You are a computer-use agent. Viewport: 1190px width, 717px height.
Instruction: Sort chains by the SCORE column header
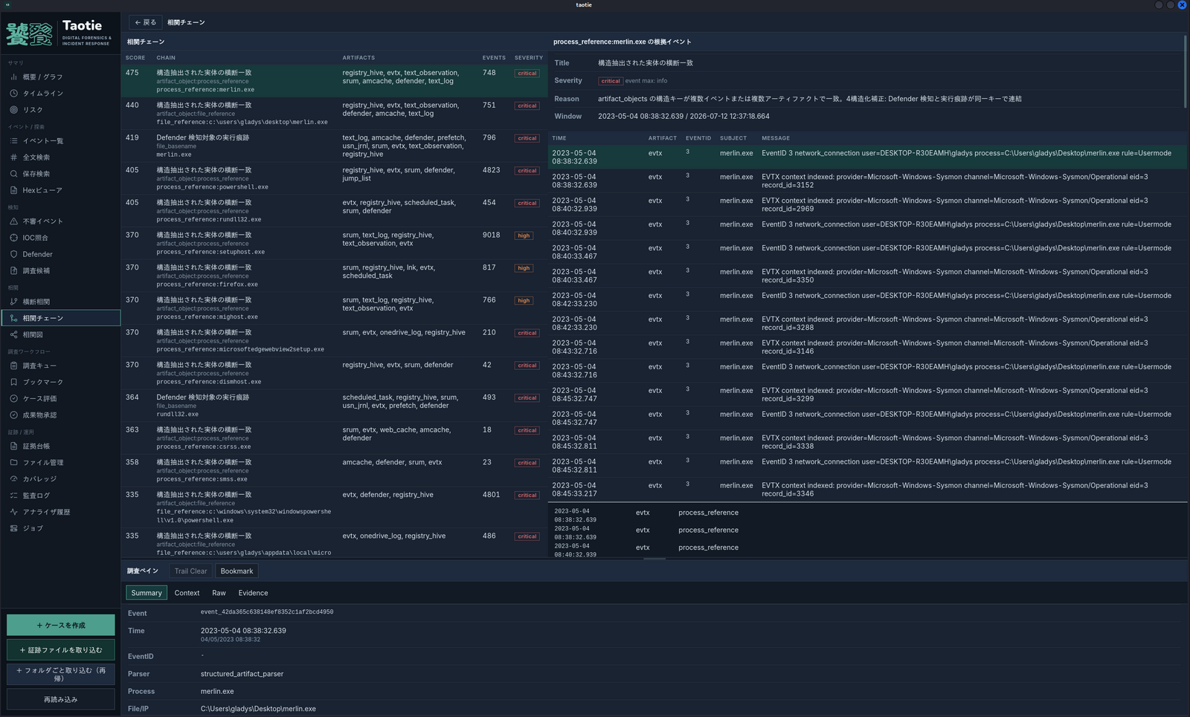click(135, 57)
